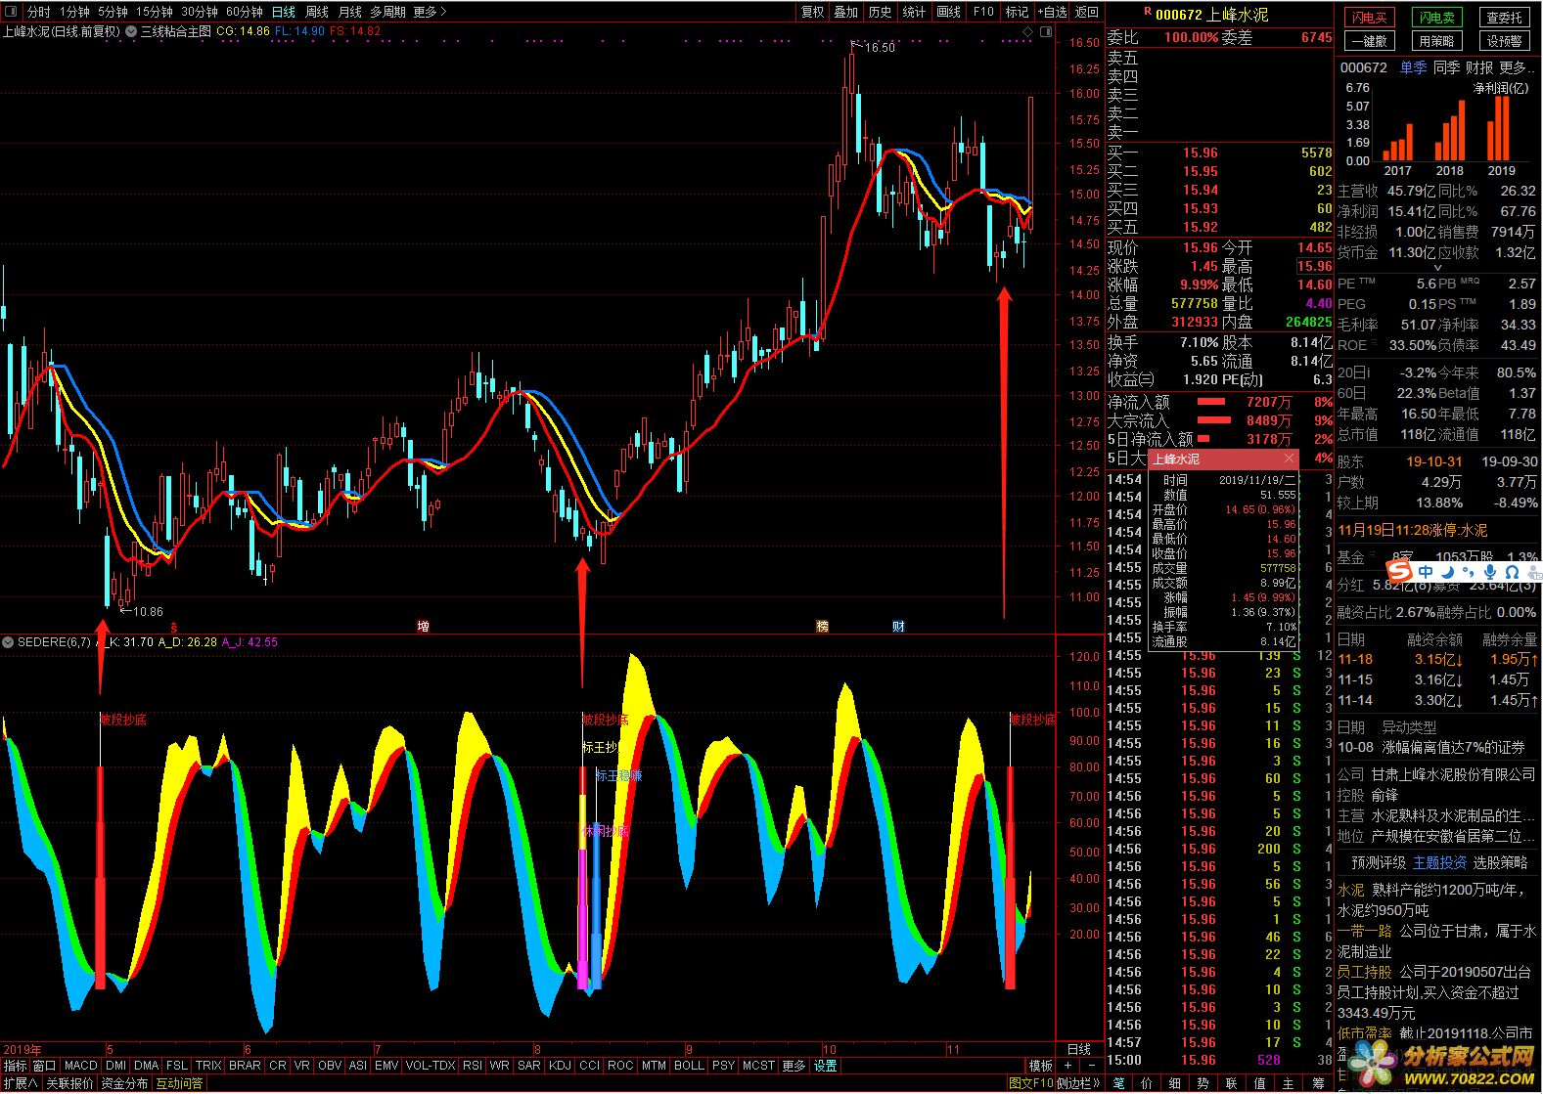The image size is (1543, 1094).
Task: Switch to the 1分钟 period
Action: tap(74, 12)
